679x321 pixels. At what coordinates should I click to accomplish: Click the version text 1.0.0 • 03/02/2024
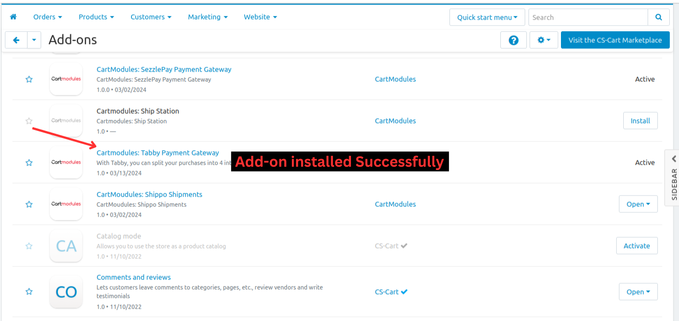(x=121, y=90)
